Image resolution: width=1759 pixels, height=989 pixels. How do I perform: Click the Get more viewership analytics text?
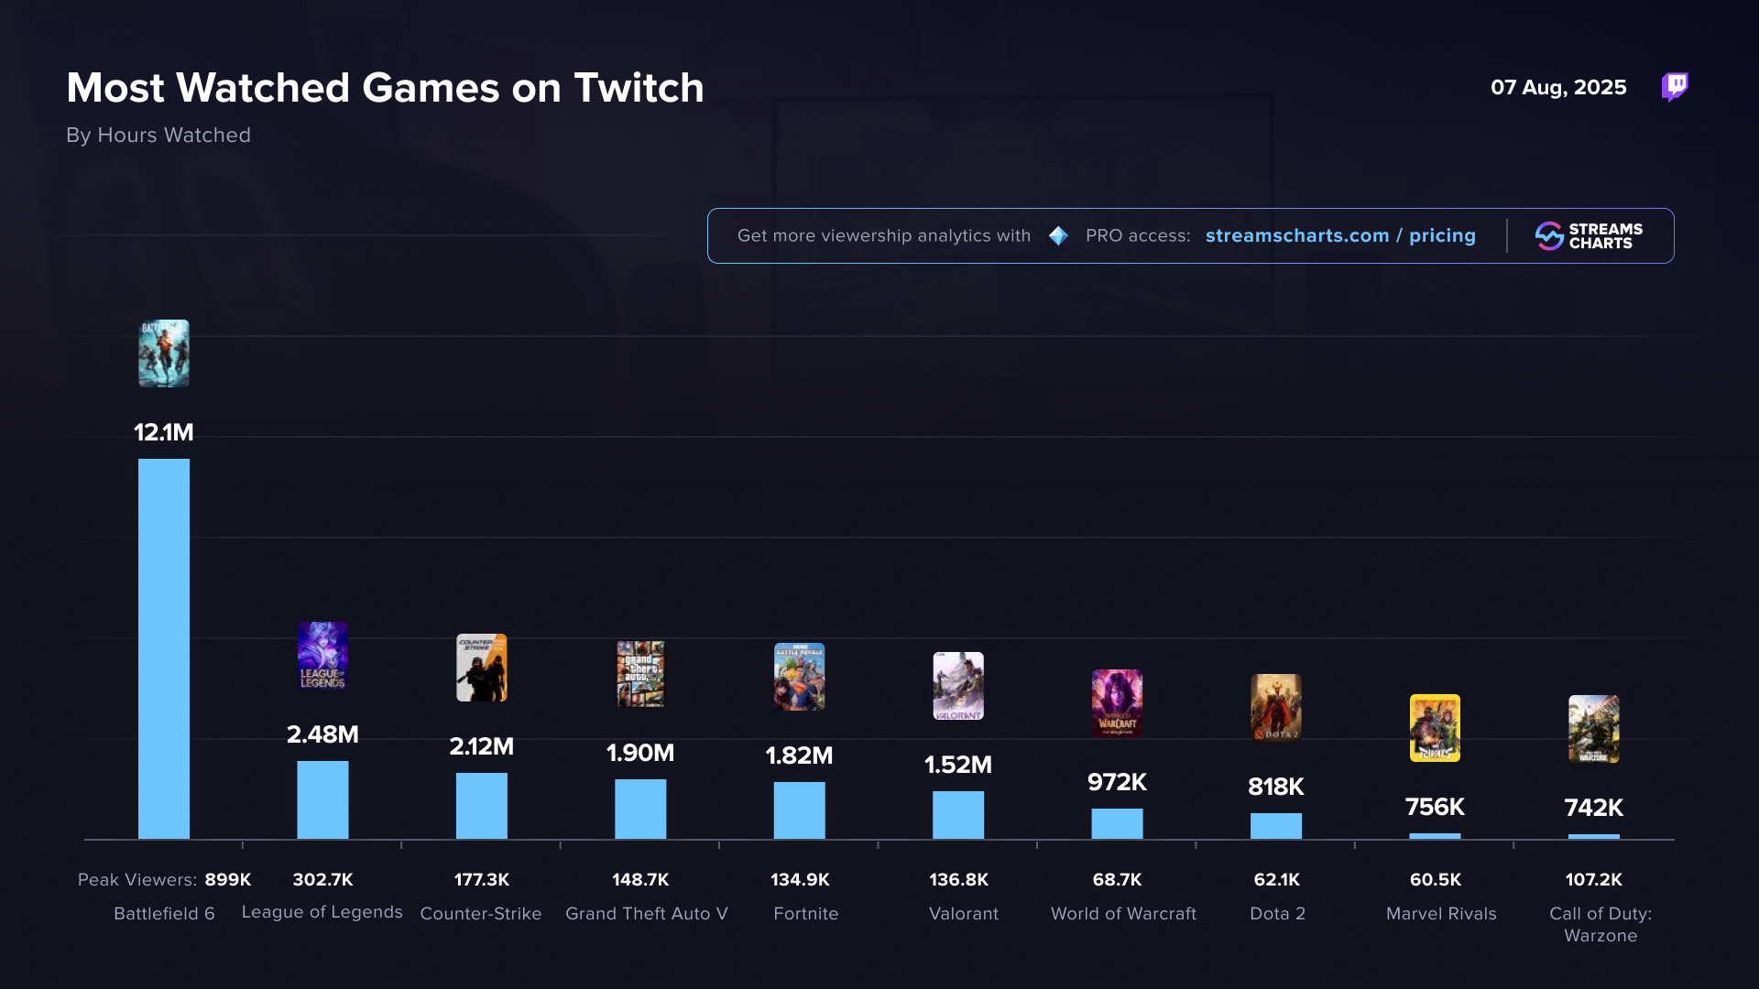[x=884, y=236]
